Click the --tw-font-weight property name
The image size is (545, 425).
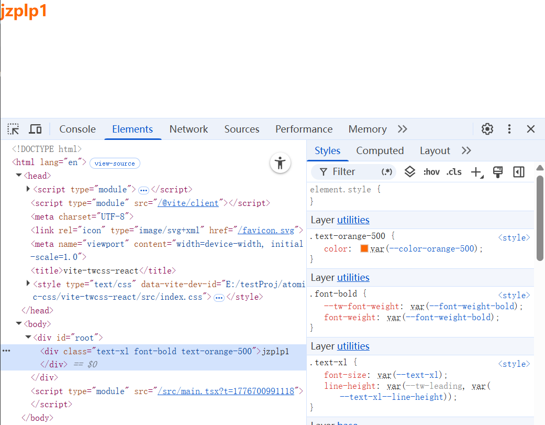click(361, 307)
